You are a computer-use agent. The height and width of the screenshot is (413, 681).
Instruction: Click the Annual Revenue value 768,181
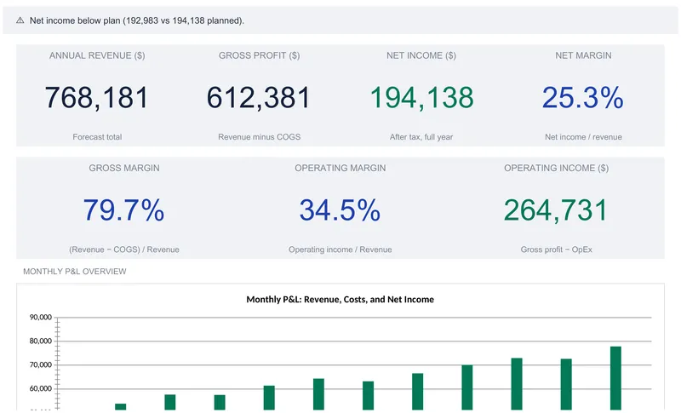(x=97, y=97)
